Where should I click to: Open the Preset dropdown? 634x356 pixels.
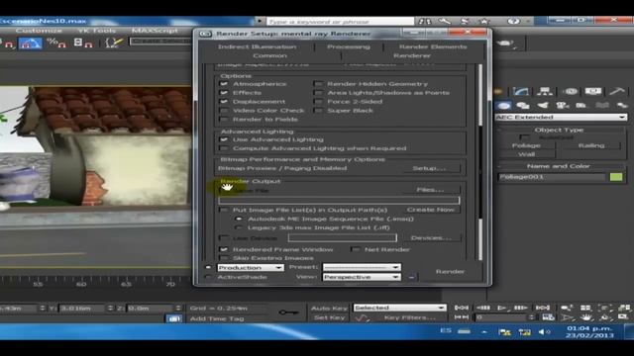pos(362,267)
